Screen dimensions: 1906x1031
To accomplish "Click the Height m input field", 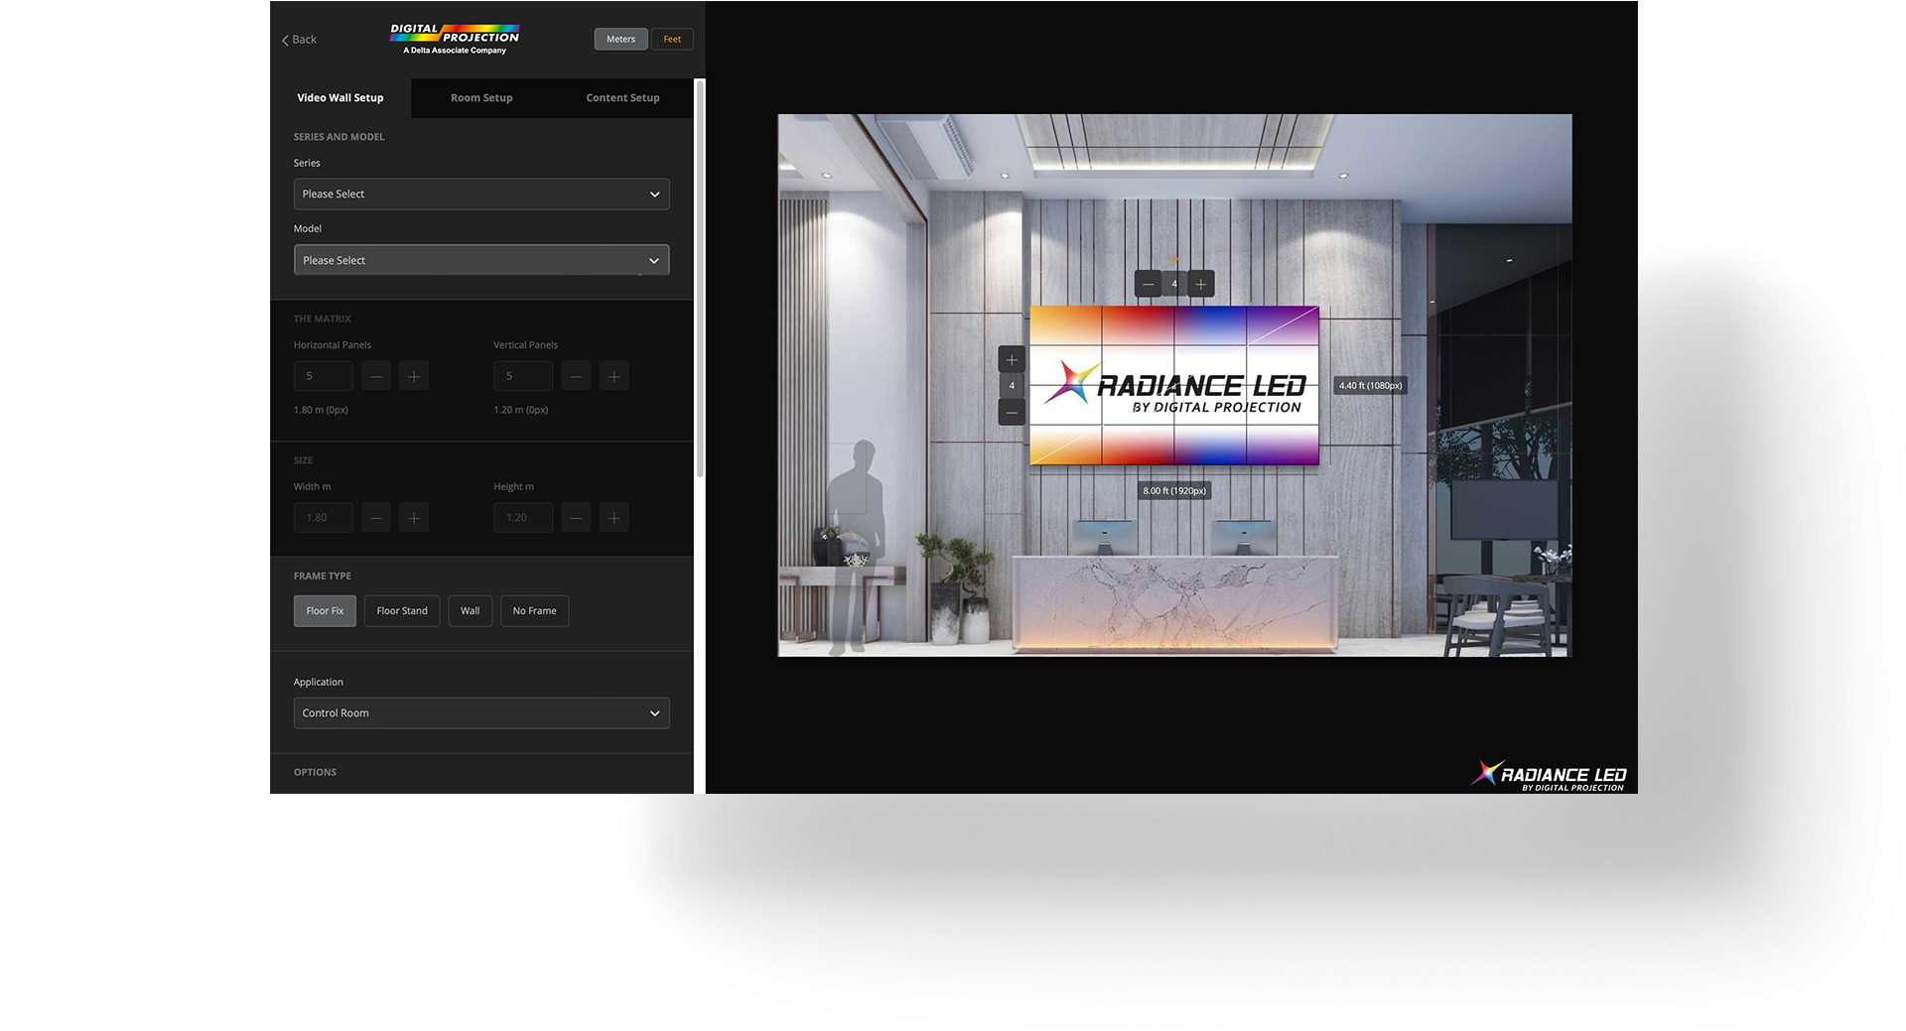I will [523, 517].
